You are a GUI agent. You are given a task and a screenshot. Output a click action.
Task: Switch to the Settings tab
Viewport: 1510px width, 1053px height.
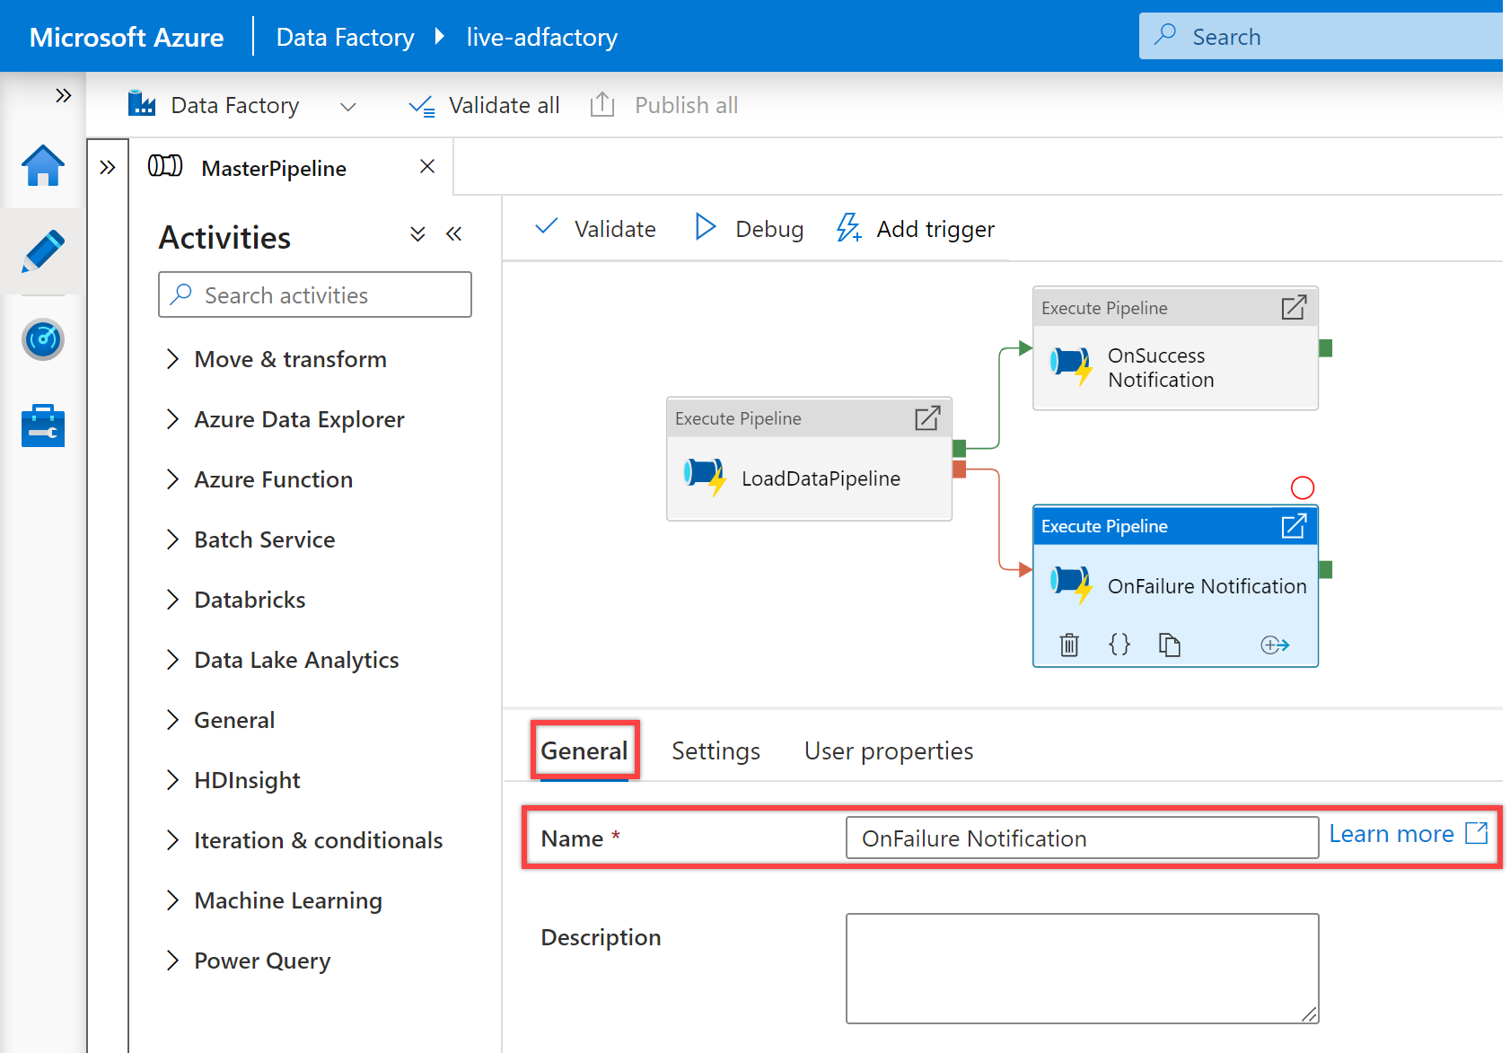pos(715,751)
